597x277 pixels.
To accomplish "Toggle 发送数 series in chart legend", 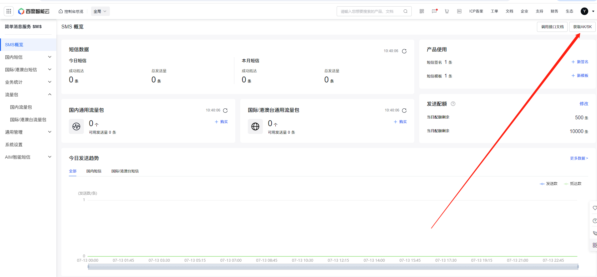I will click(x=549, y=184).
